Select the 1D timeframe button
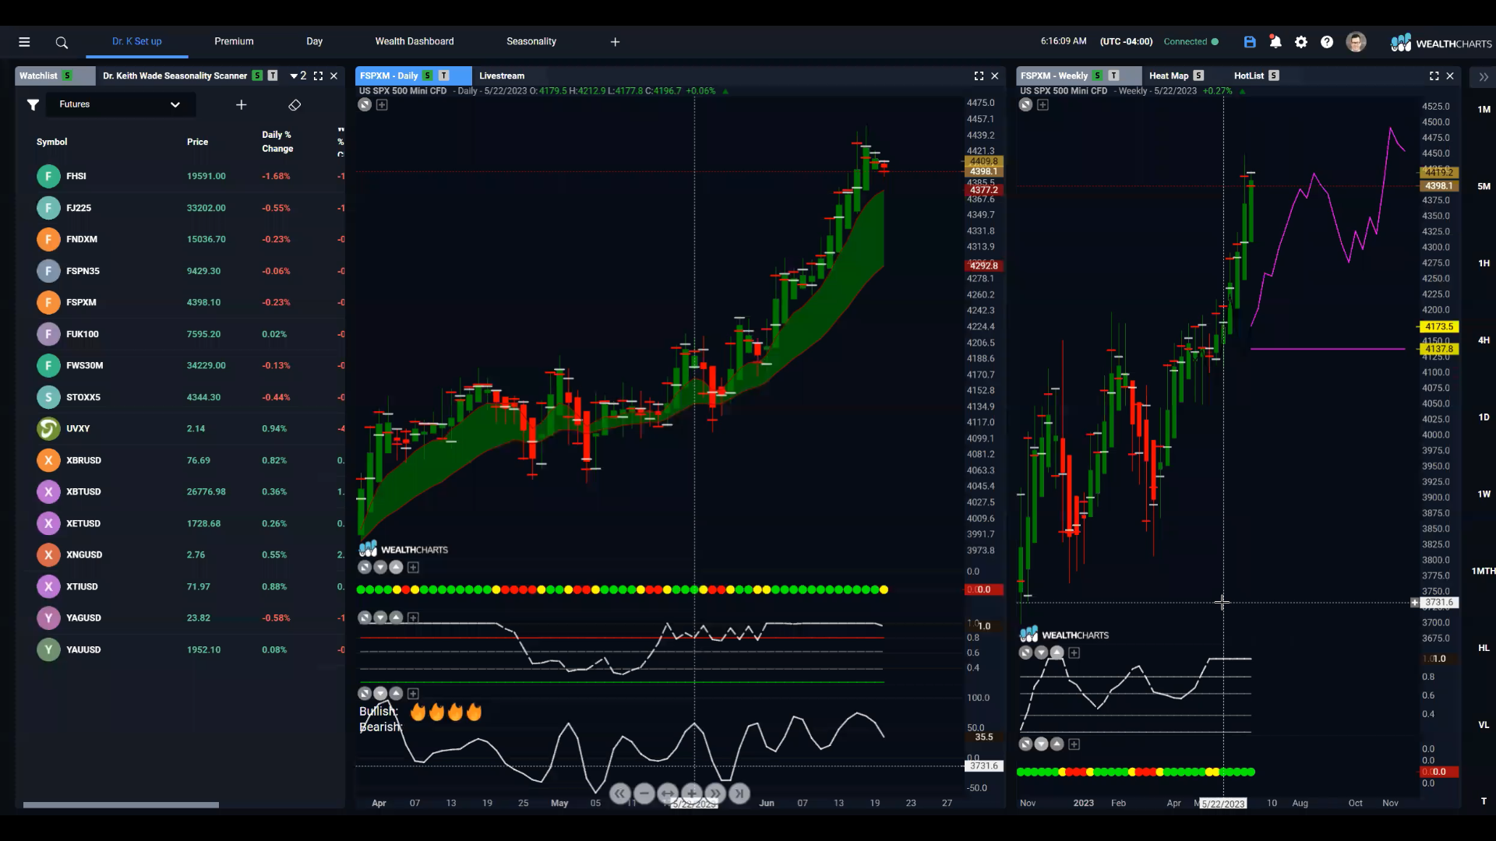1496x841 pixels. point(1484,417)
